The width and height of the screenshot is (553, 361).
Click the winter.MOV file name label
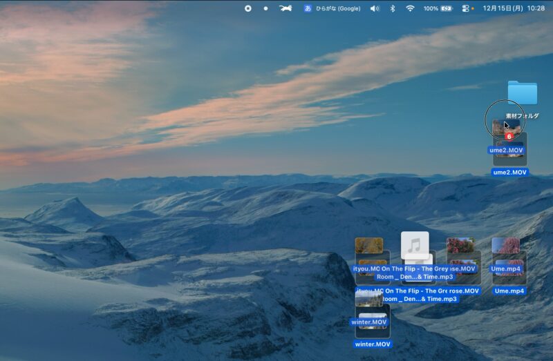373,344
